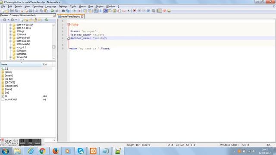This screenshot has height=155, width=276.
Task: Open Internet Explorer from the taskbar
Action: click(31, 151)
